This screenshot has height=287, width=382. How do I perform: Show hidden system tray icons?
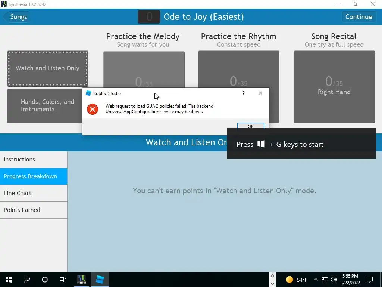(316, 280)
